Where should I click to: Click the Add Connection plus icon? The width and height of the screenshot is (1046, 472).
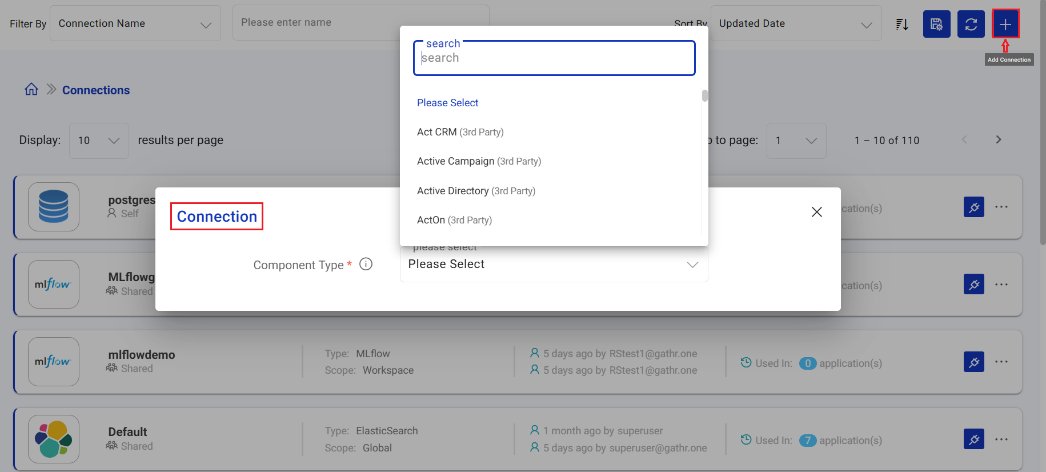click(1005, 24)
